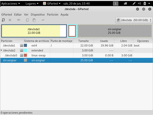Open the Lugares menu
This screenshot has width=153, height=115.
(x=32, y=4)
